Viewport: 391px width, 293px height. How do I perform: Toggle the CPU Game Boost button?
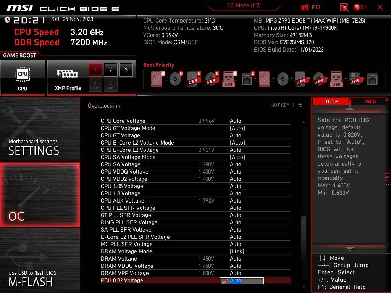[x=23, y=77]
